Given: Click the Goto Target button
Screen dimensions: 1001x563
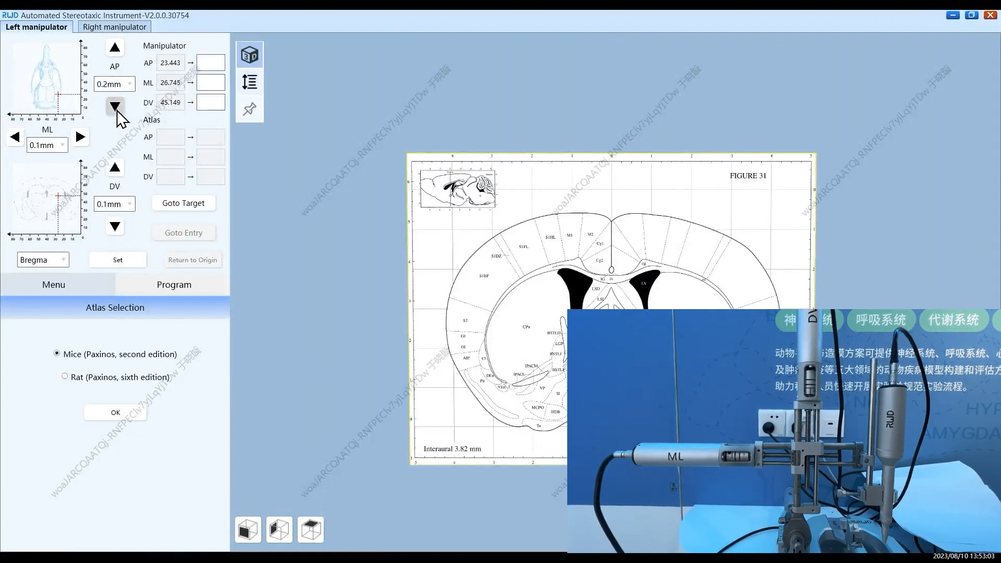Looking at the screenshot, I should (x=184, y=203).
